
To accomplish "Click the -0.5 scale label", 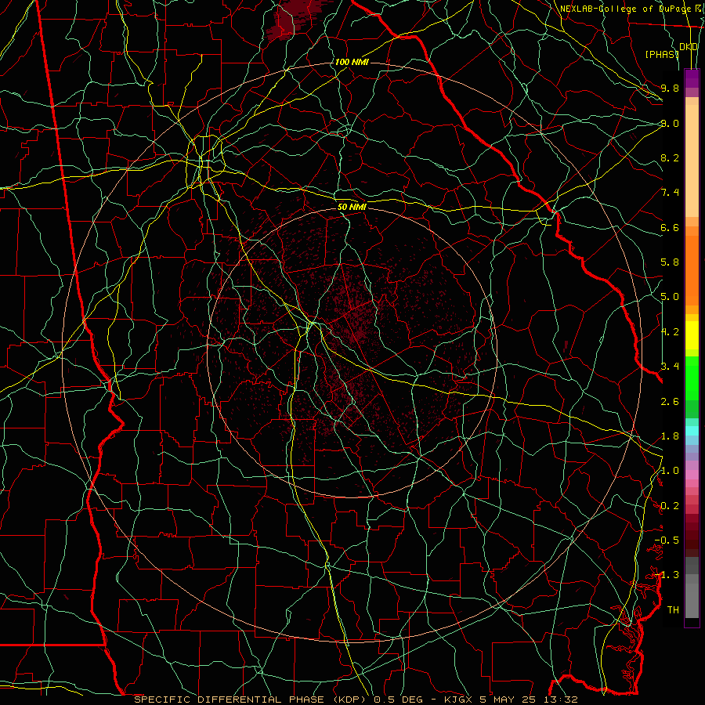I will click(667, 540).
